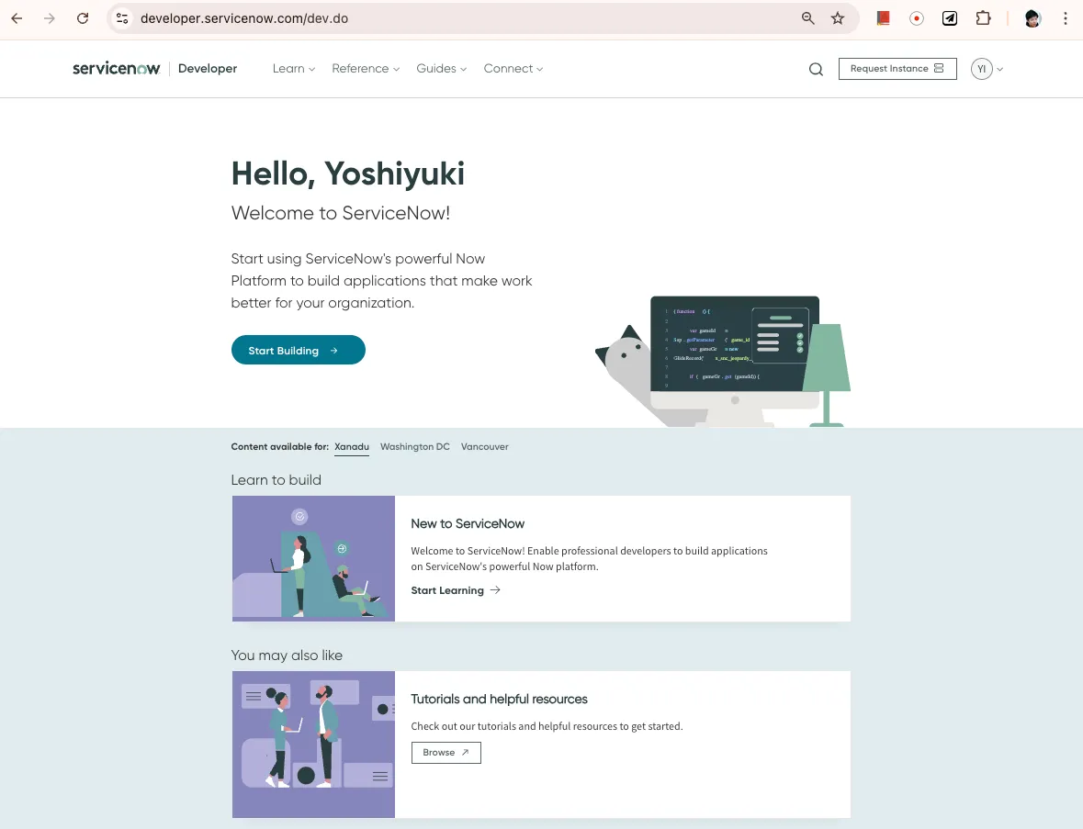Expand the Connect menu
This screenshot has height=829, width=1083.
(x=513, y=68)
